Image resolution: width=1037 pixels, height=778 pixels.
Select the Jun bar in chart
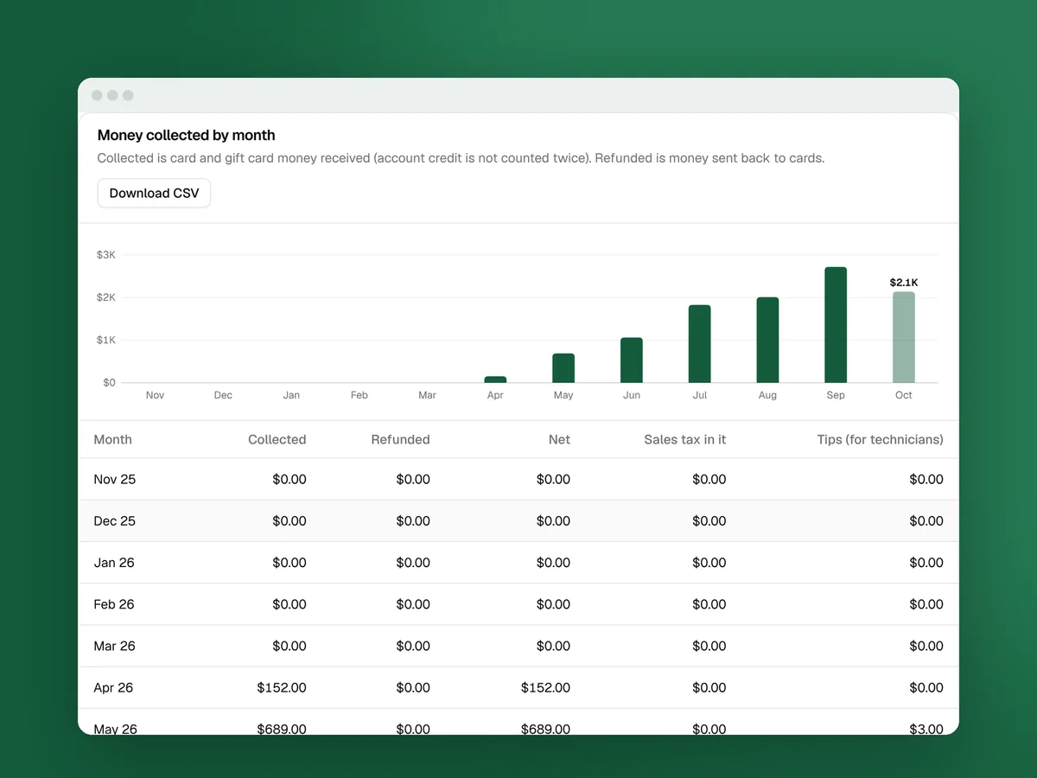pos(632,360)
